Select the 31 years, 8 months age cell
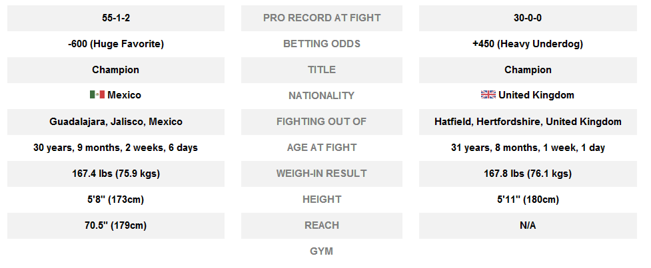651x268 pixels. click(x=528, y=148)
